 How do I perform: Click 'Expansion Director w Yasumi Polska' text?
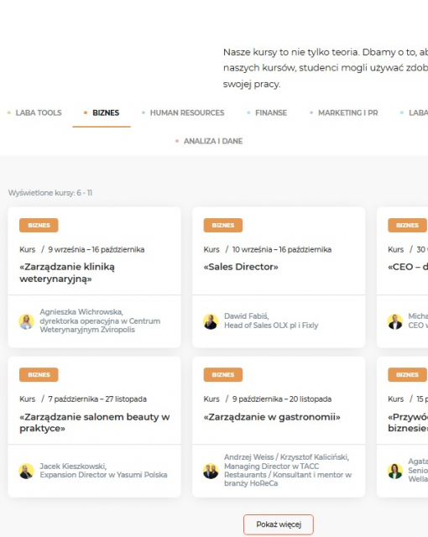tap(103, 475)
